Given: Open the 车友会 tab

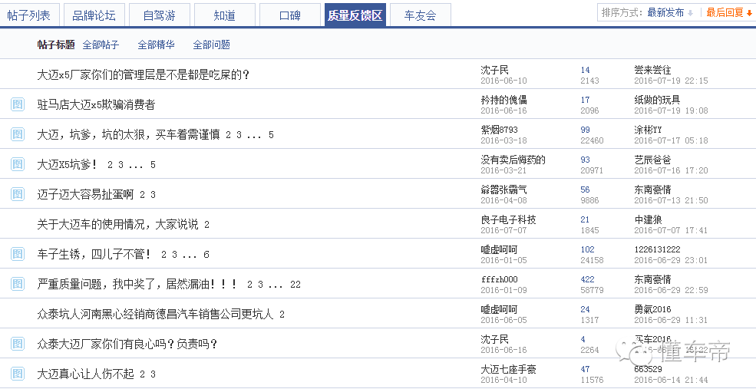Looking at the screenshot, I should (x=420, y=15).
